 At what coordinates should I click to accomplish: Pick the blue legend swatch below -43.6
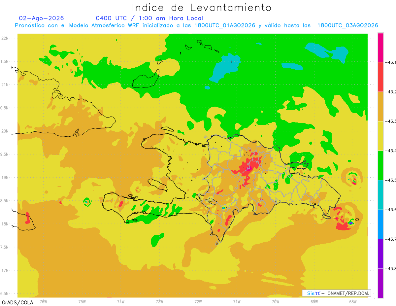tap(380, 224)
